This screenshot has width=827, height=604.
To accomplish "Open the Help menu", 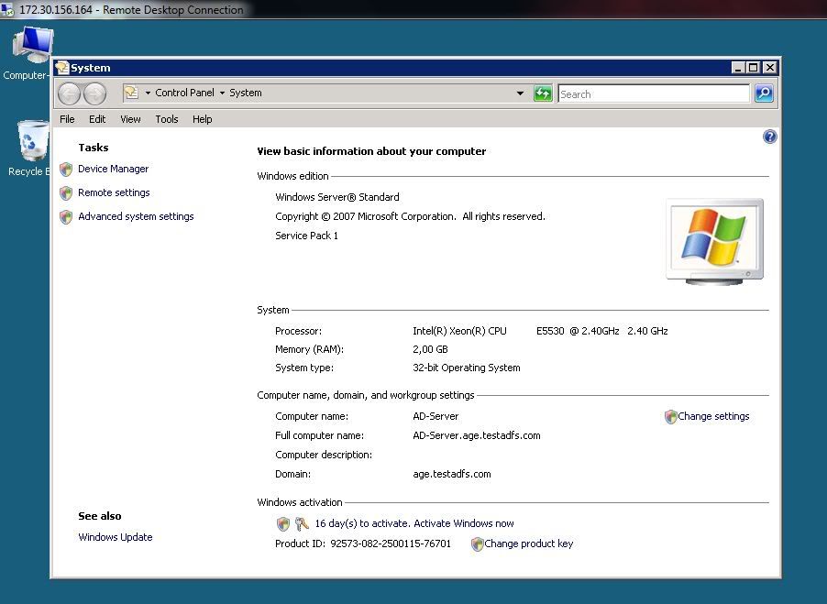I will coord(202,119).
